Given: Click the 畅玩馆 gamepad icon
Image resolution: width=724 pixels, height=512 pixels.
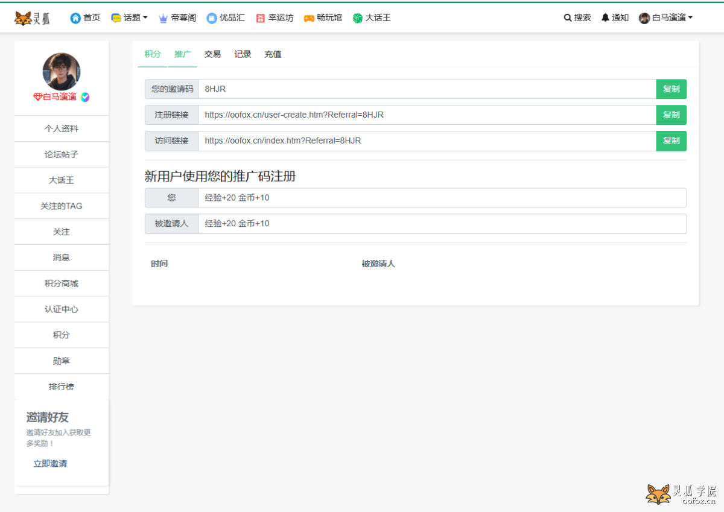Looking at the screenshot, I should coord(309,18).
